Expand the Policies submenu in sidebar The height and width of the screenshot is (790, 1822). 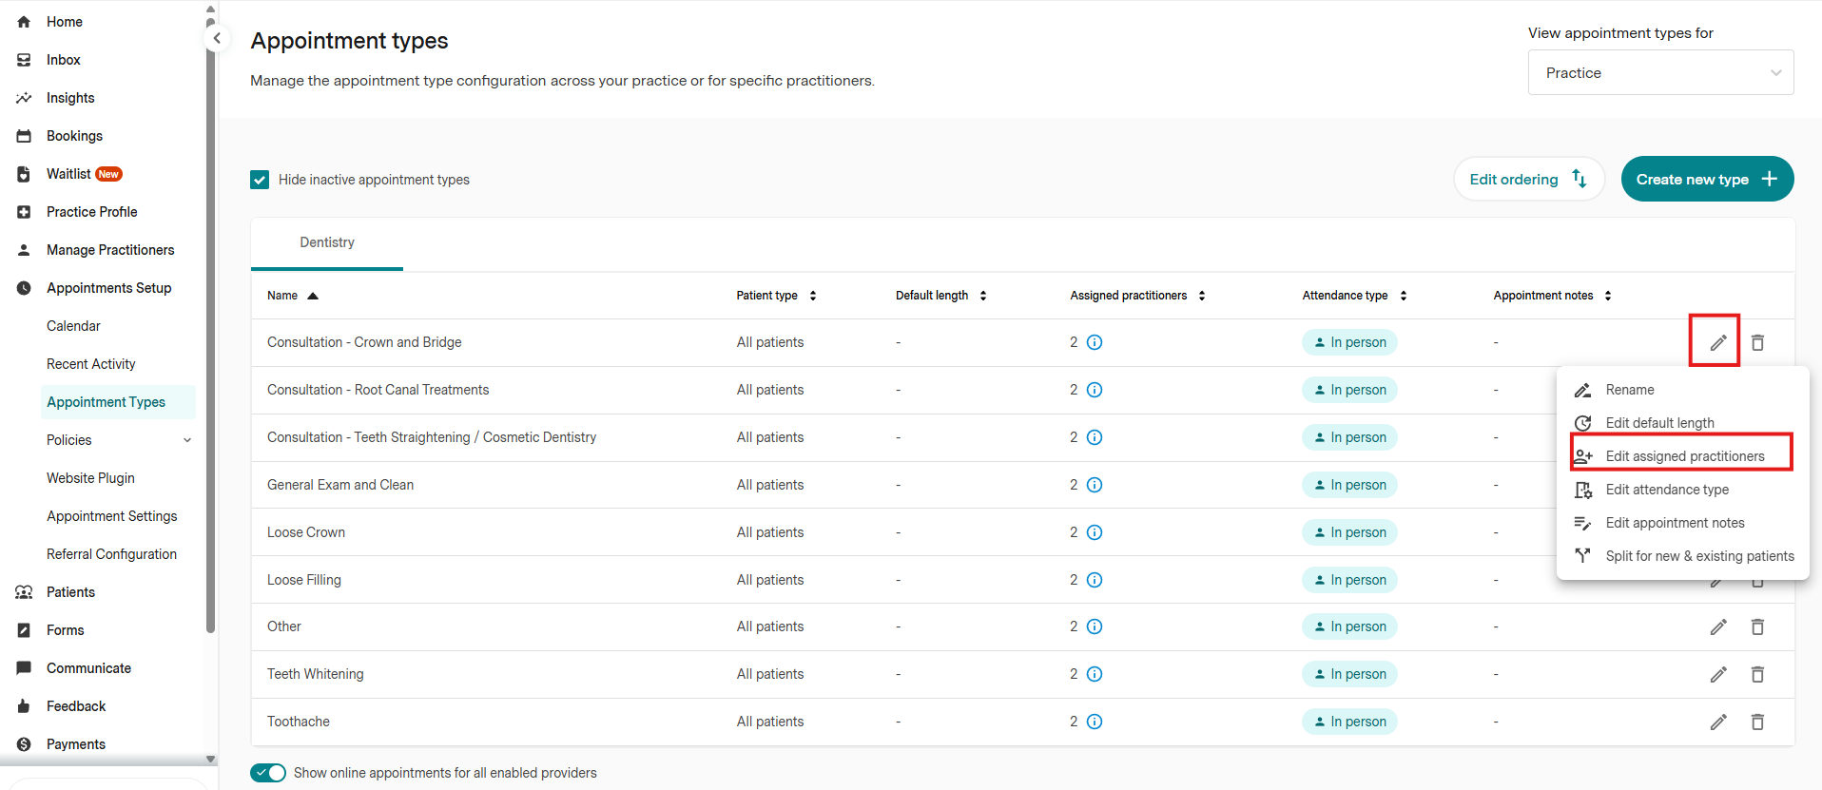point(187,440)
